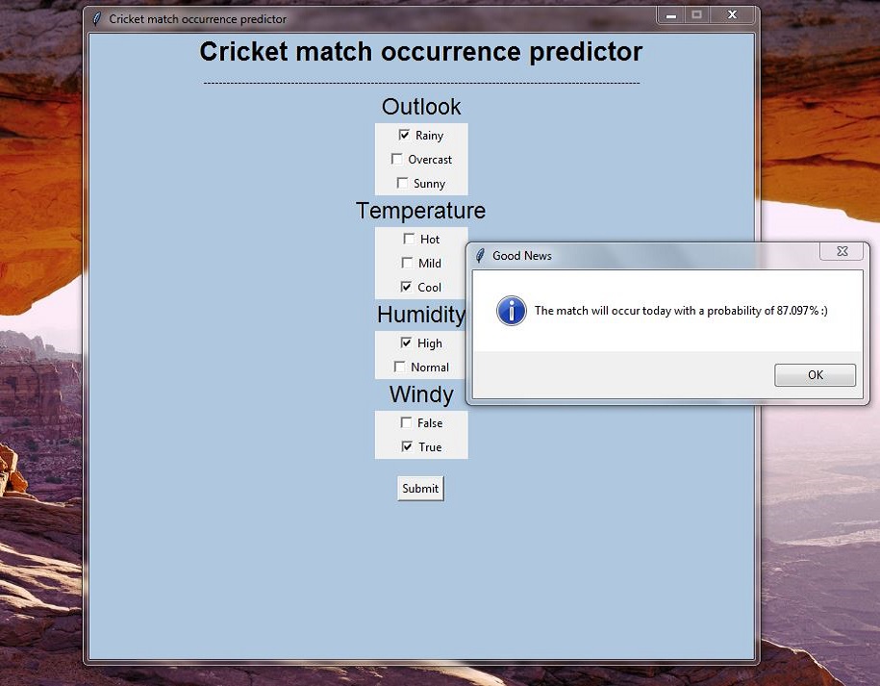Image resolution: width=880 pixels, height=686 pixels.
Task: Click the blue information icon in dialog
Action: tap(512, 311)
